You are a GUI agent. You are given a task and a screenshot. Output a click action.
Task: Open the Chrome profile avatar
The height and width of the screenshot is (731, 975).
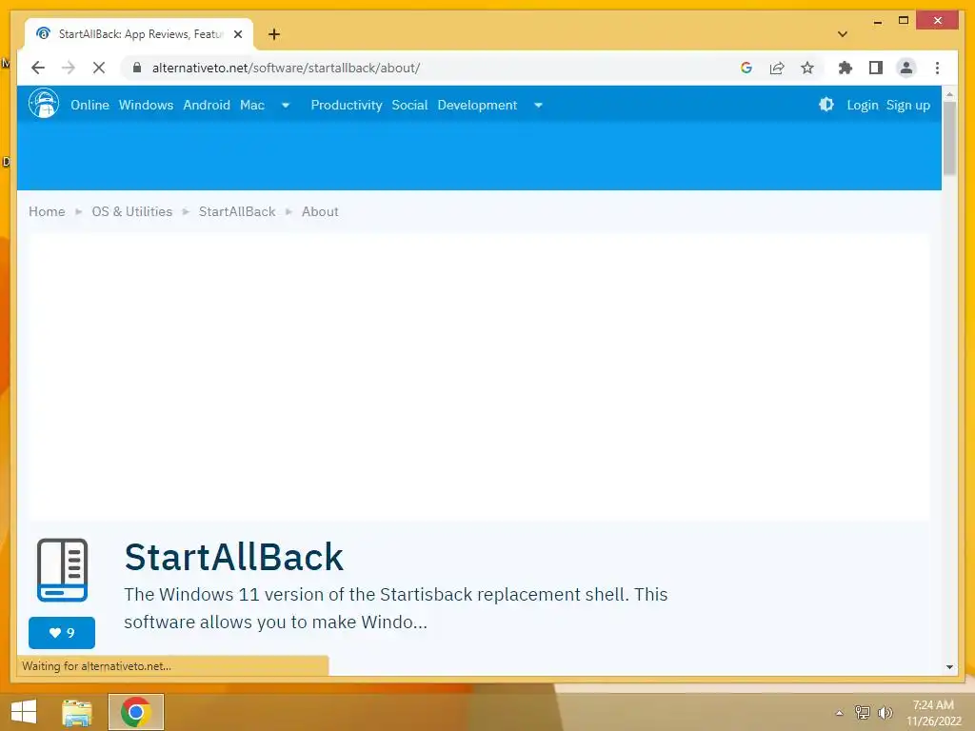tap(906, 68)
